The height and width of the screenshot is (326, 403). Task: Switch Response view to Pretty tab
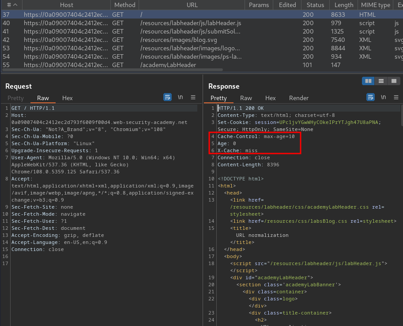(219, 98)
